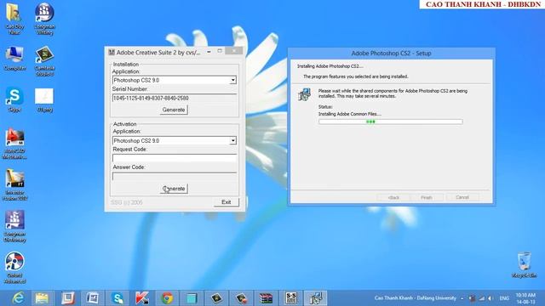This screenshot has height=306, width=545.
Task: Open the Computer desktop icon
Action: click(14, 59)
